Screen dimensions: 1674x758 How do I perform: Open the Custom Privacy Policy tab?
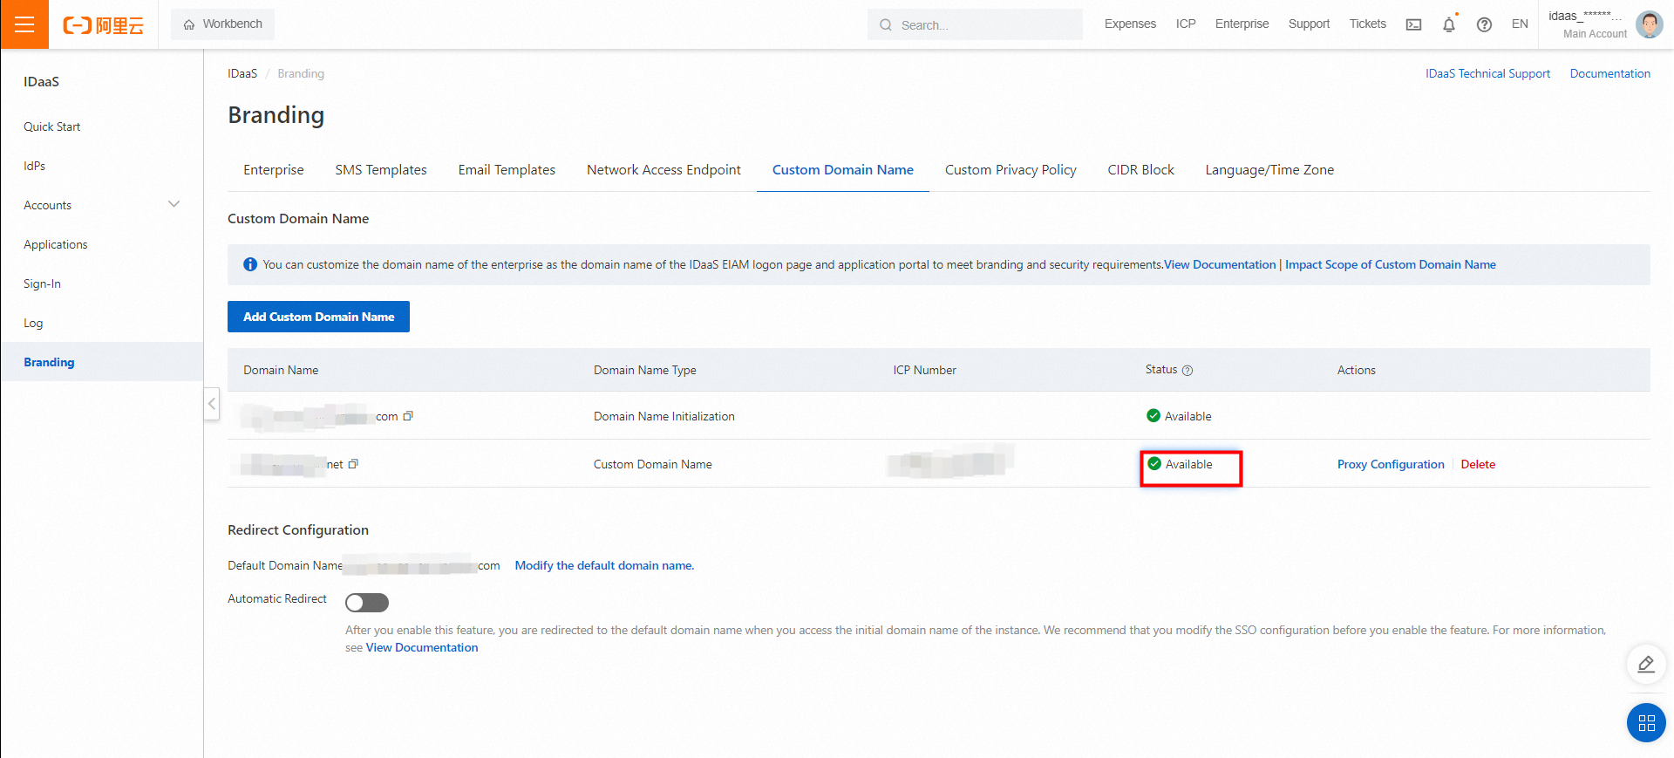[1011, 170]
